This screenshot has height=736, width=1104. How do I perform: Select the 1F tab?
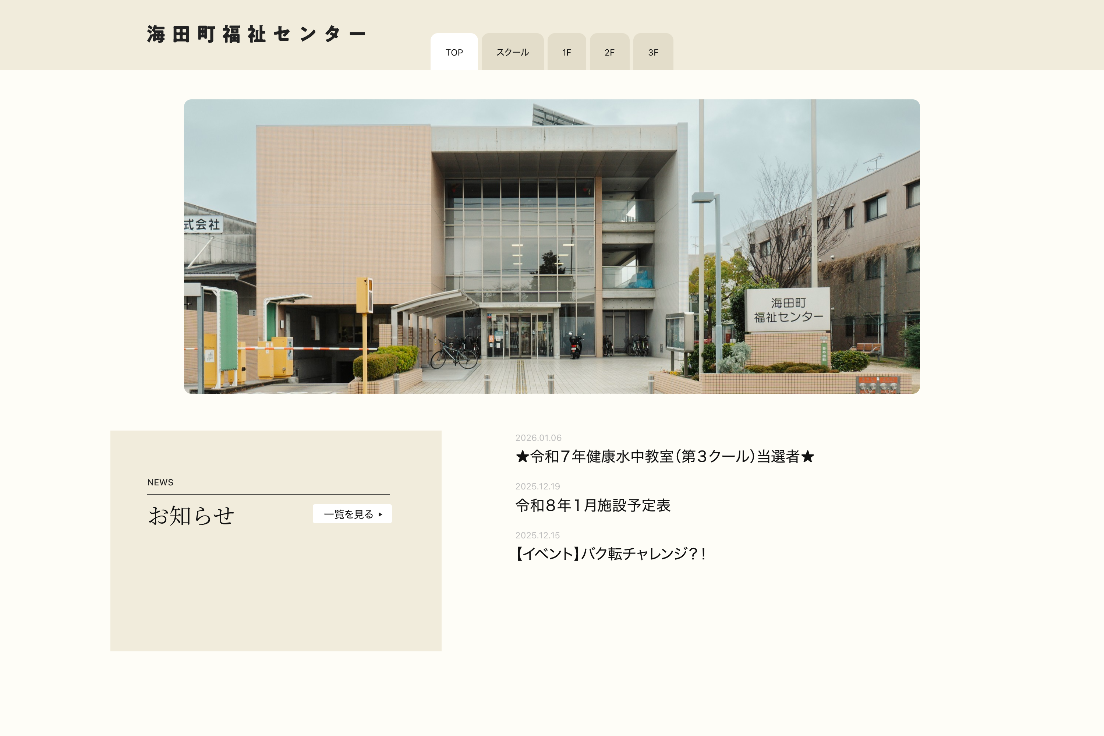point(566,52)
